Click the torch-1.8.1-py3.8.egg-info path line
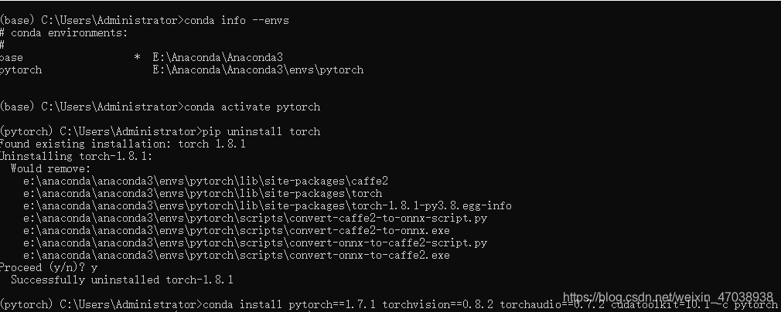The image size is (781, 312). point(267,206)
